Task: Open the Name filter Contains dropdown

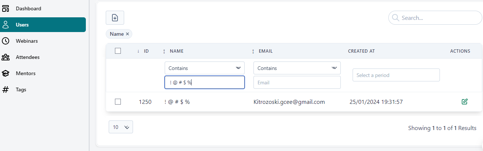Action: pyautogui.click(x=204, y=68)
